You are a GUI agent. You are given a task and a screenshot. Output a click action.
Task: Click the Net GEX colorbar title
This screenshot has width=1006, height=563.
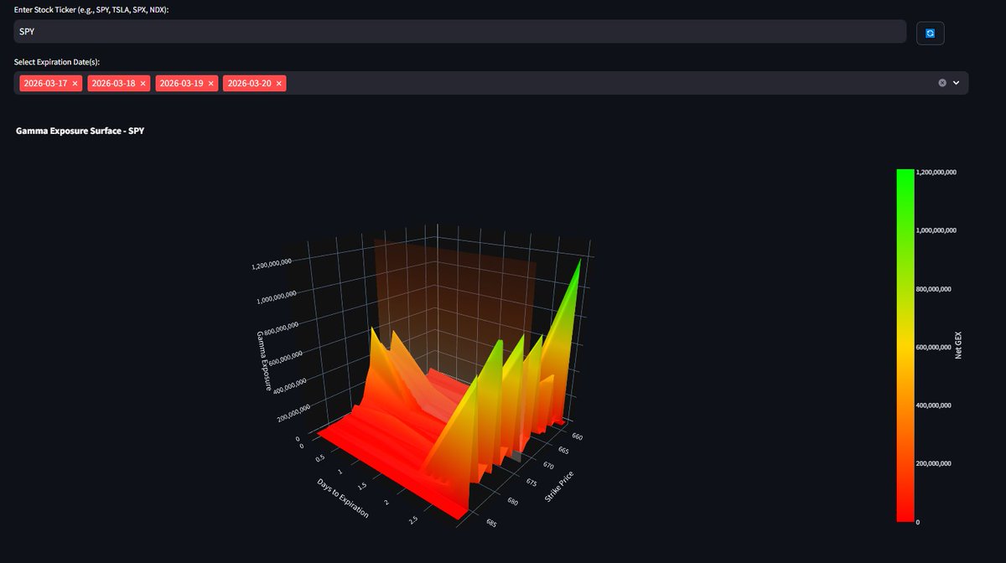(959, 346)
